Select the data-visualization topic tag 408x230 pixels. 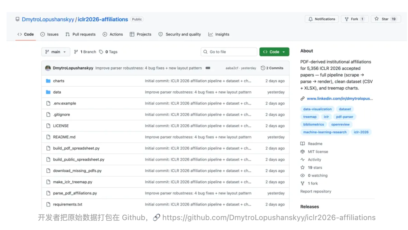[x=317, y=109]
